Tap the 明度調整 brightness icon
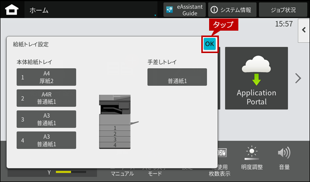 coord(252,153)
